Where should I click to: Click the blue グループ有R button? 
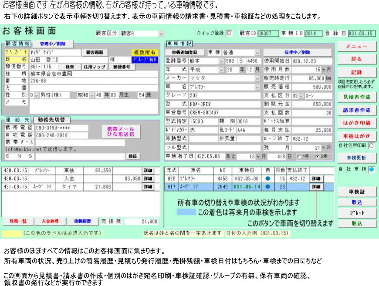point(145,60)
